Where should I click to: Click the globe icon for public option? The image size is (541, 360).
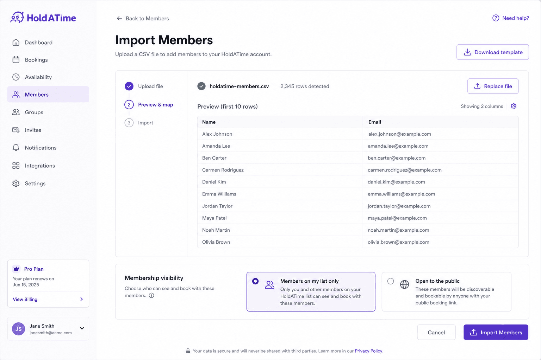[x=405, y=284]
